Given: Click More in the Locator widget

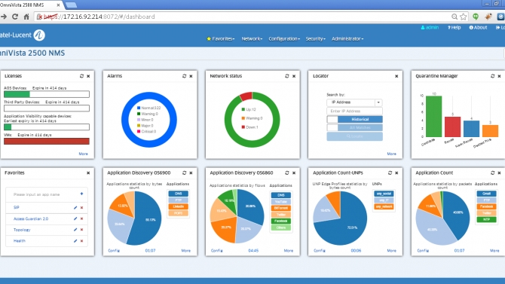Looking at the screenshot, I should (x=392, y=154).
